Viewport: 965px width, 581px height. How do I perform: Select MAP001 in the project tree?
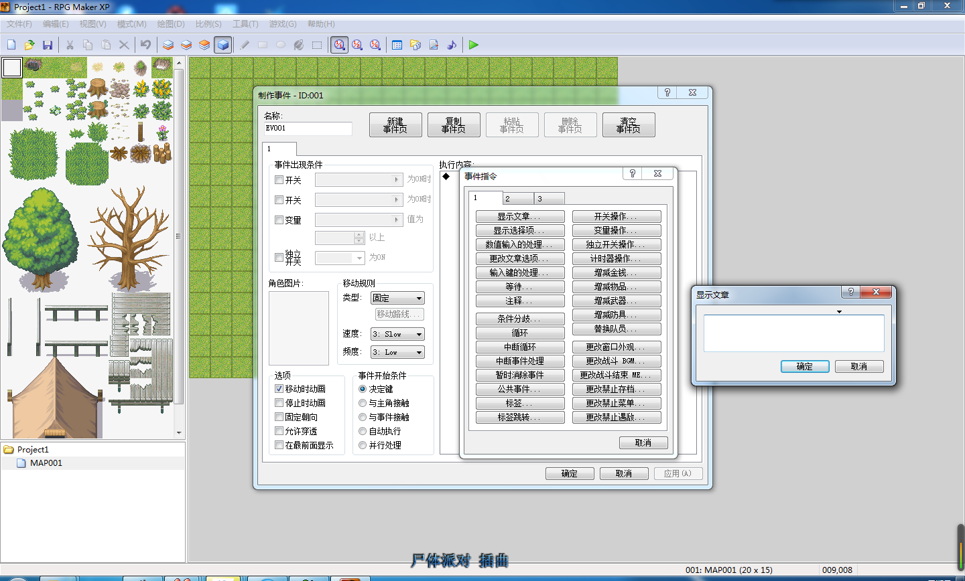46,463
